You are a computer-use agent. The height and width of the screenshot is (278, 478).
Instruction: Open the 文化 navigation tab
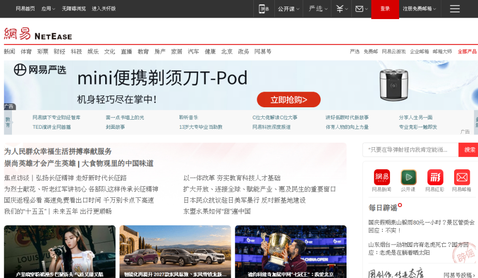pos(109,51)
